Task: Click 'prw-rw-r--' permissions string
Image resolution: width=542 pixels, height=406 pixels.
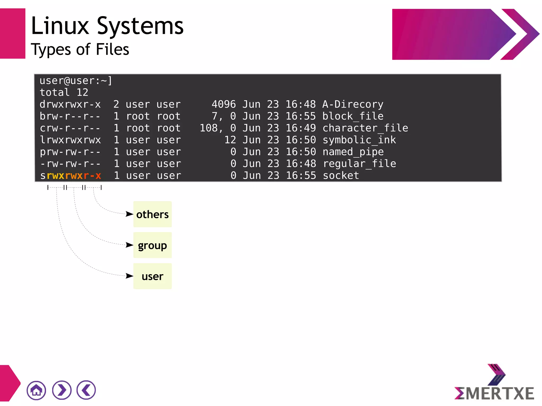Action: tap(70, 152)
